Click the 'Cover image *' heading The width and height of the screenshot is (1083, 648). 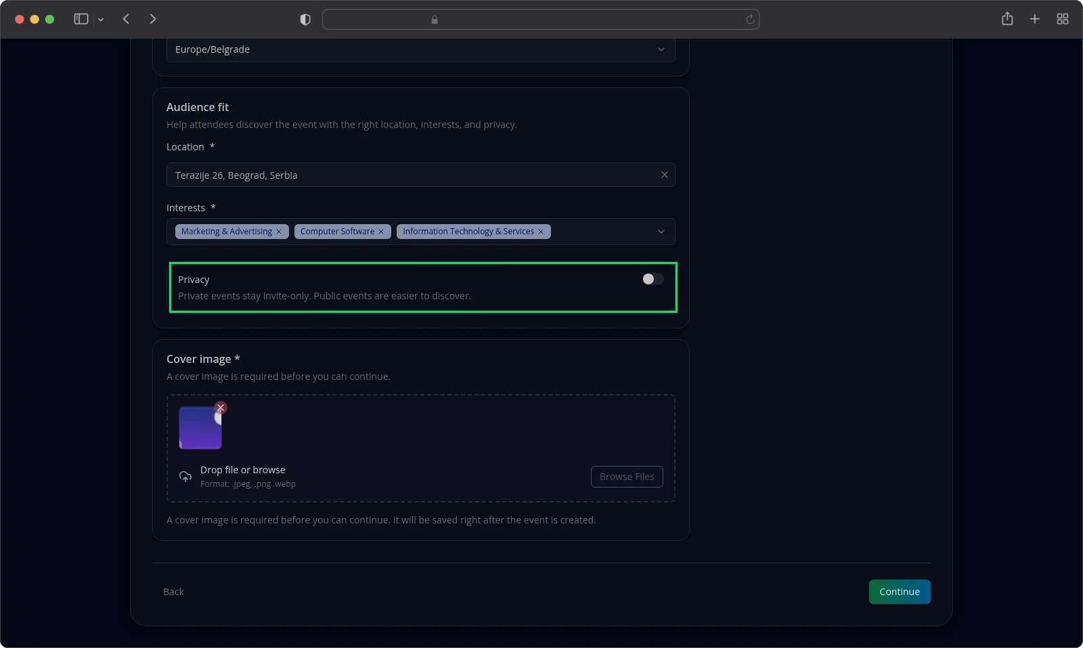pyautogui.click(x=203, y=359)
